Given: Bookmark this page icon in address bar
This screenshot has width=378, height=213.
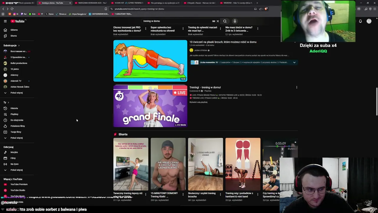Looking at the screenshot, I should (x=106, y=9).
